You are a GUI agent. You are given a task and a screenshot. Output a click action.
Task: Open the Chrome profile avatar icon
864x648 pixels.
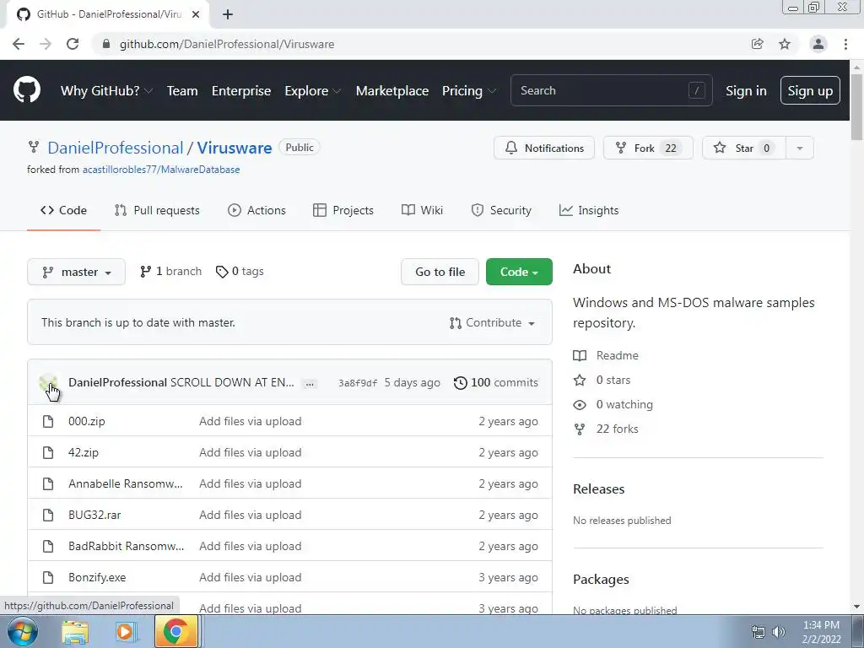pyautogui.click(x=818, y=44)
